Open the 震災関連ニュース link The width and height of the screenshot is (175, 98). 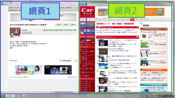pyautogui.click(x=103, y=24)
